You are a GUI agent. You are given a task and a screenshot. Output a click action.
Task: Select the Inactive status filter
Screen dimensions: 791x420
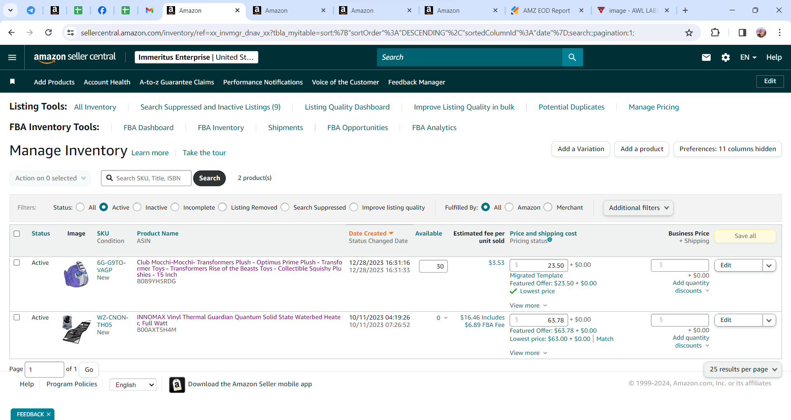[137, 207]
